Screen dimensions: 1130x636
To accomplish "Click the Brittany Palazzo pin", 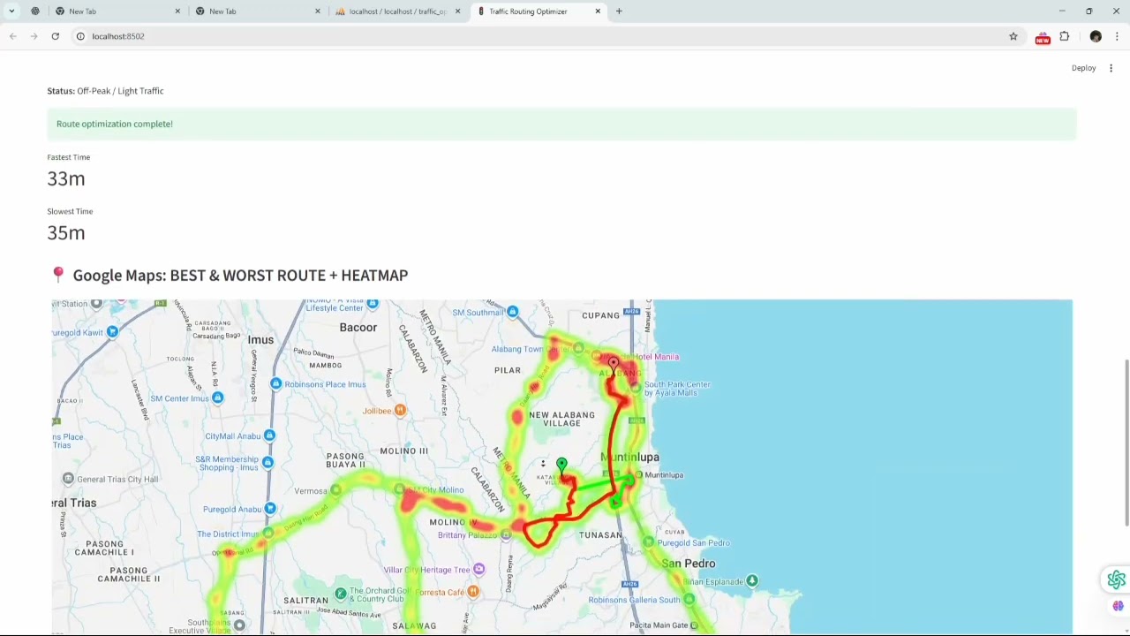I will pyautogui.click(x=506, y=535).
